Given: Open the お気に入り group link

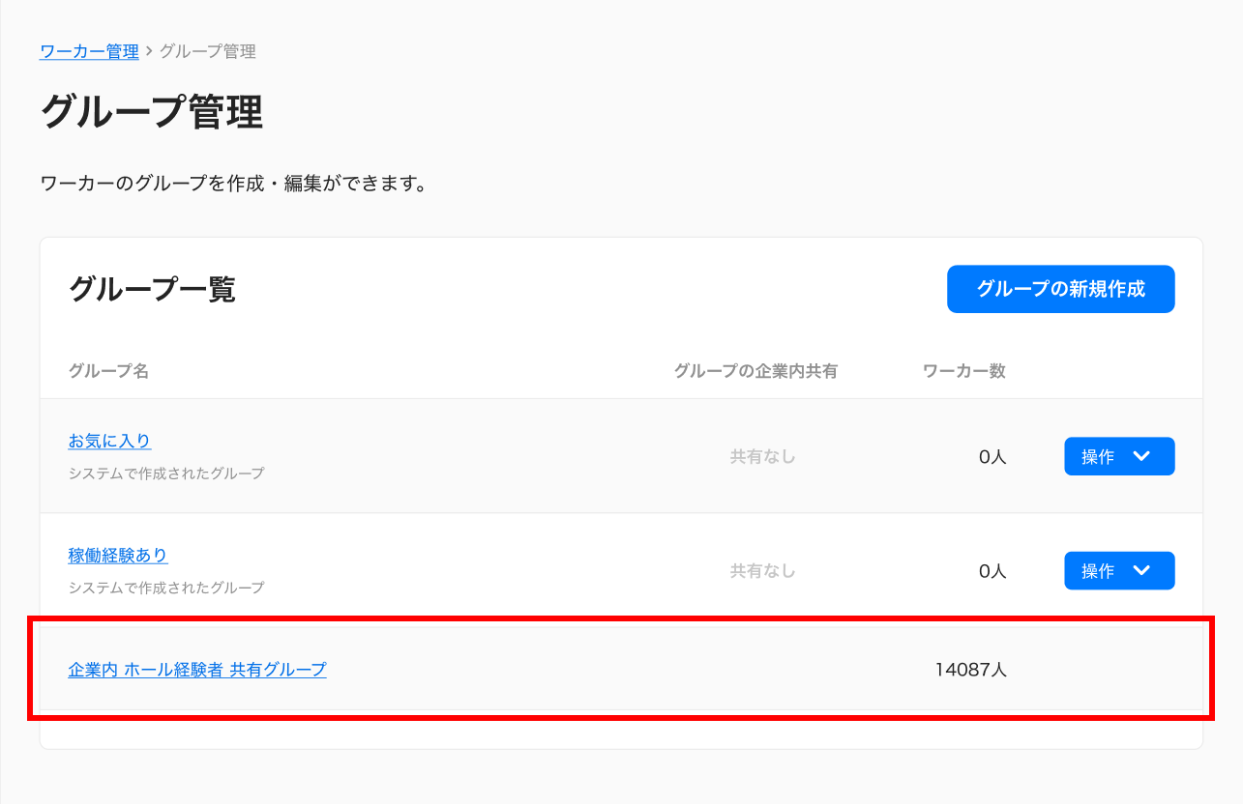Looking at the screenshot, I should point(109,442).
